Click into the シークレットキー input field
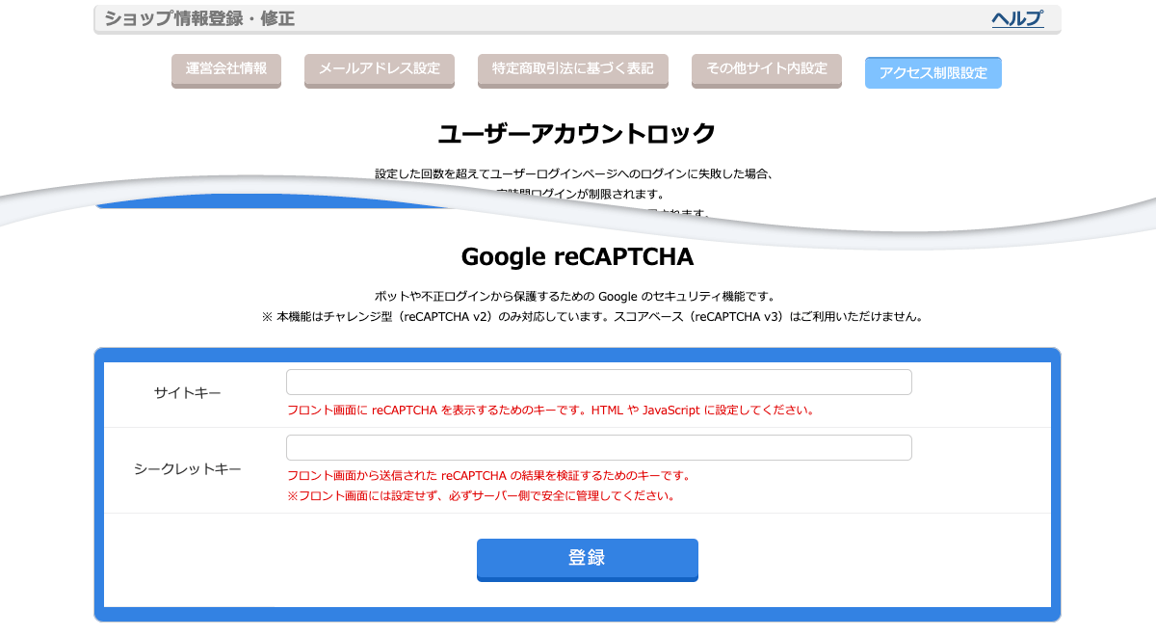The height and width of the screenshot is (636, 1156). pyautogui.click(x=598, y=448)
